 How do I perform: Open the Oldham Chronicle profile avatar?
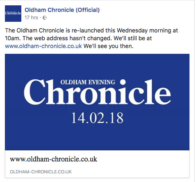(x=13, y=14)
